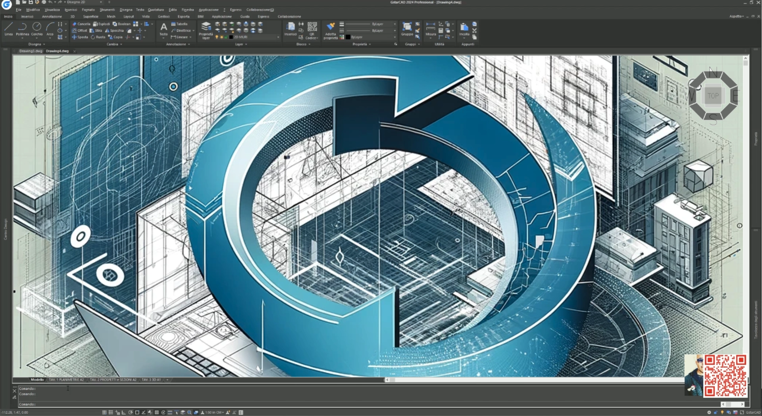762x416 pixels.
Task: Switch to the Vista ribbon tab
Action: pos(146,17)
